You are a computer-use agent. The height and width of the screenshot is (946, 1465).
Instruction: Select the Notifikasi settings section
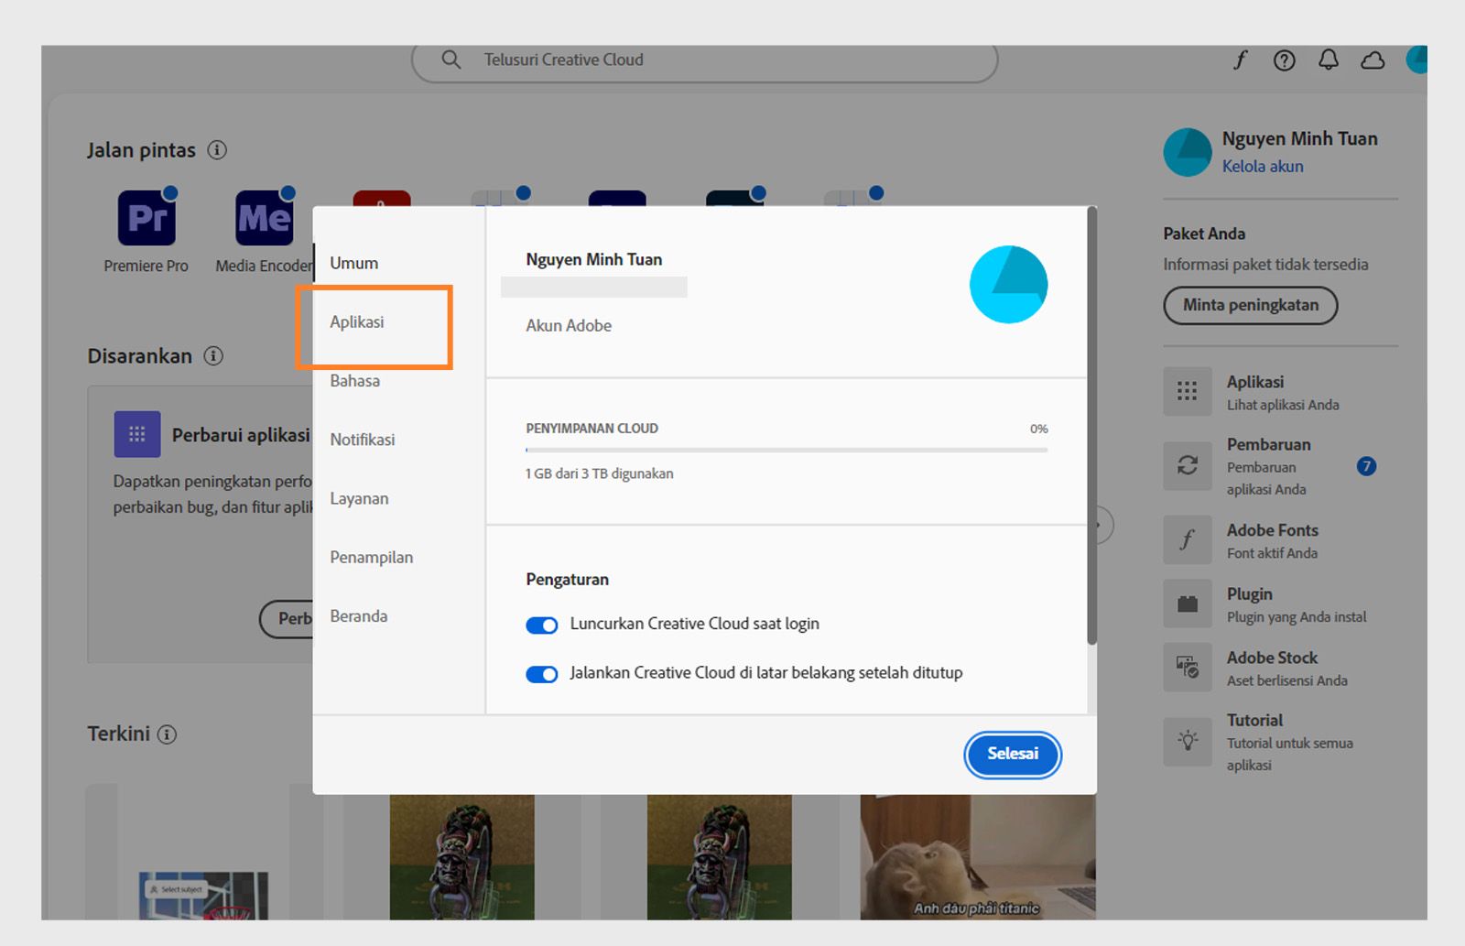[362, 440]
